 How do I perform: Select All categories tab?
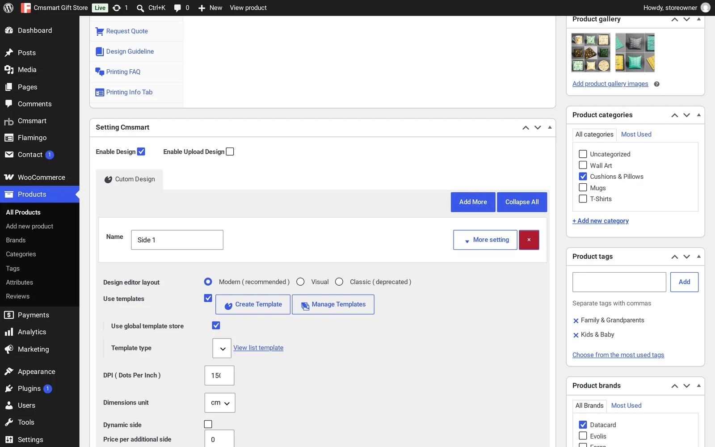coord(594,135)
